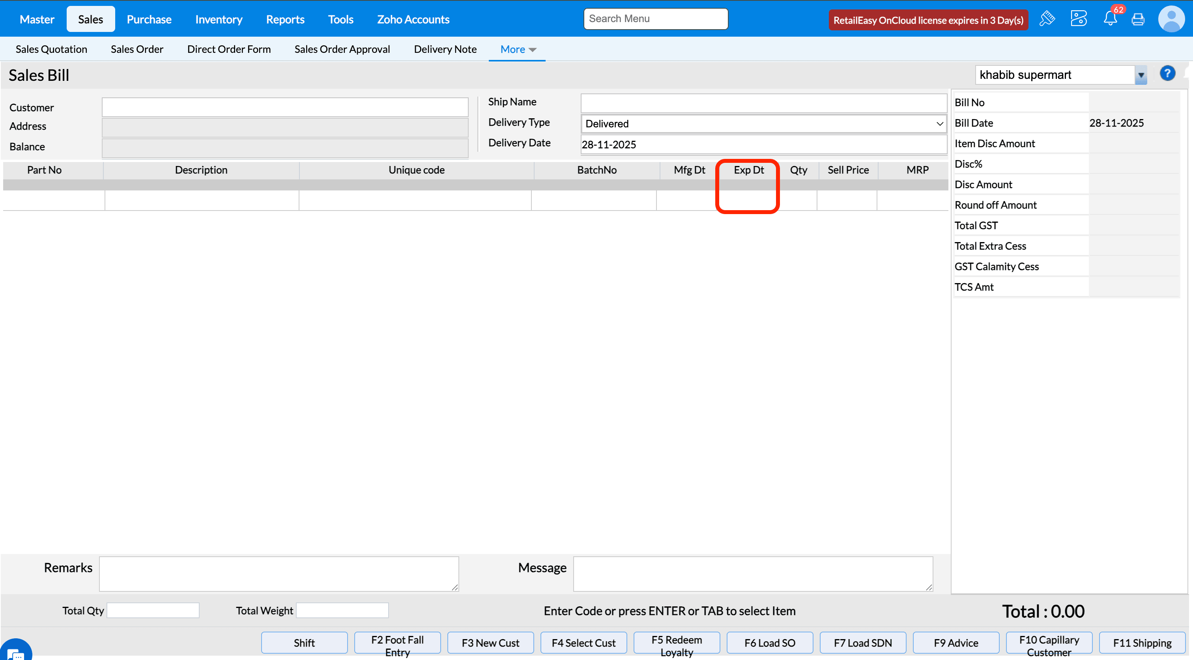Open the chat bubble widget
Viewport: 1193px width, 660px height.
(16, 652)
